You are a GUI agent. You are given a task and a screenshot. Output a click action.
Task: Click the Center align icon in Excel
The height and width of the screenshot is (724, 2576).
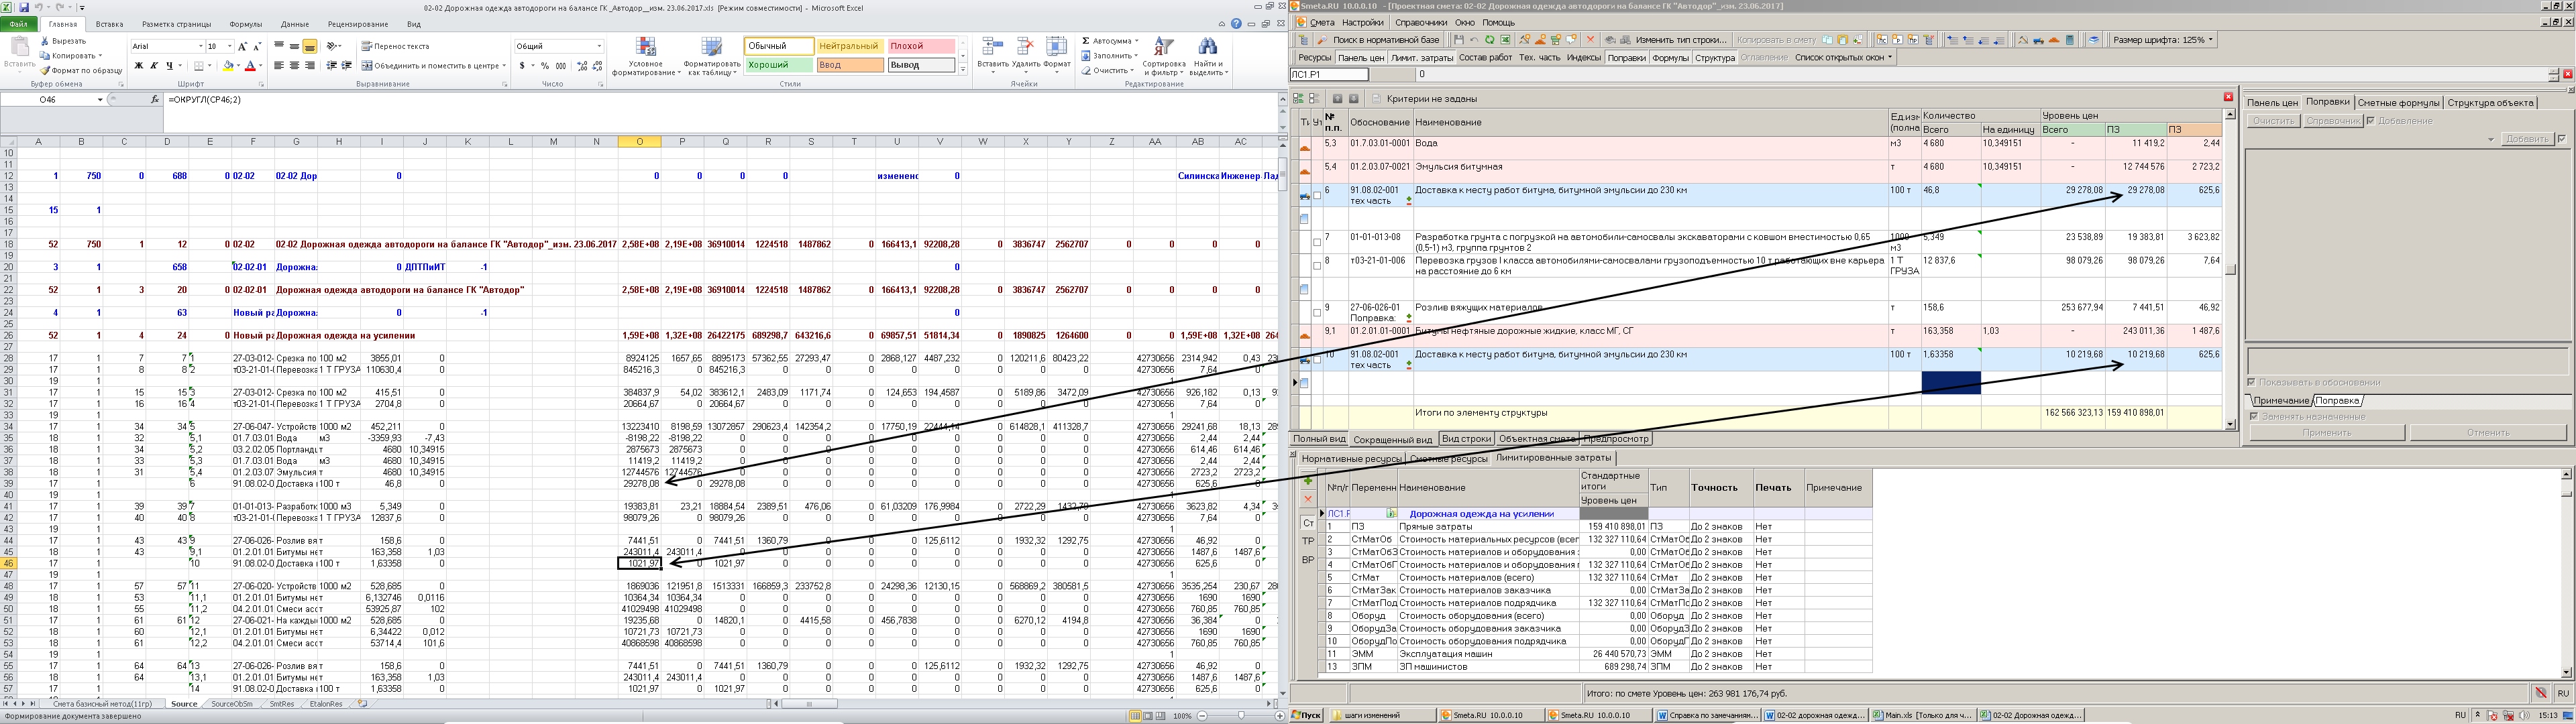tap(294, 66)
